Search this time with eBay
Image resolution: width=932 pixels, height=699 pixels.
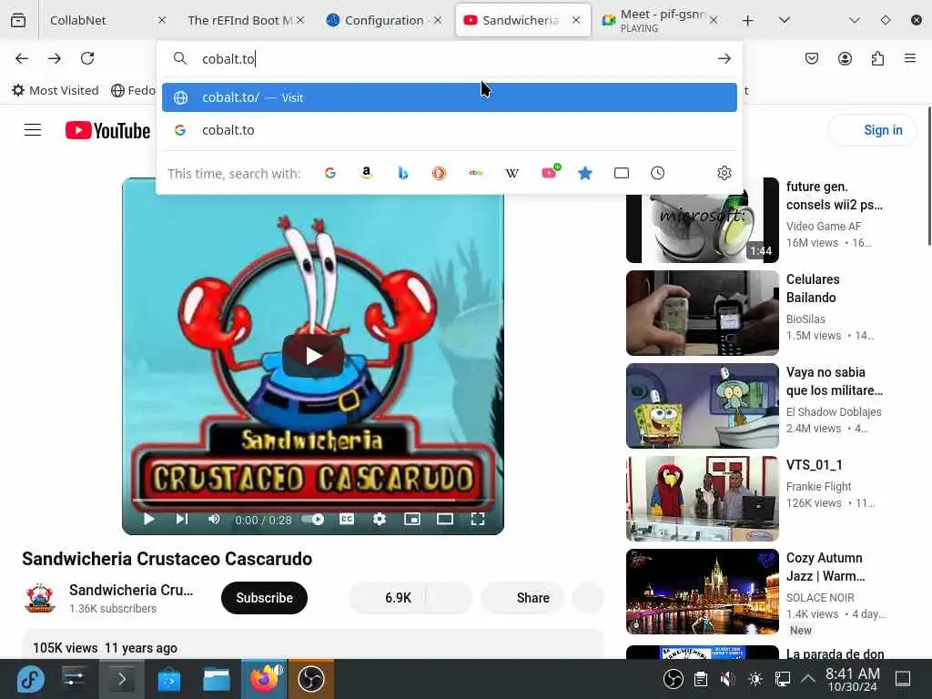475,173
